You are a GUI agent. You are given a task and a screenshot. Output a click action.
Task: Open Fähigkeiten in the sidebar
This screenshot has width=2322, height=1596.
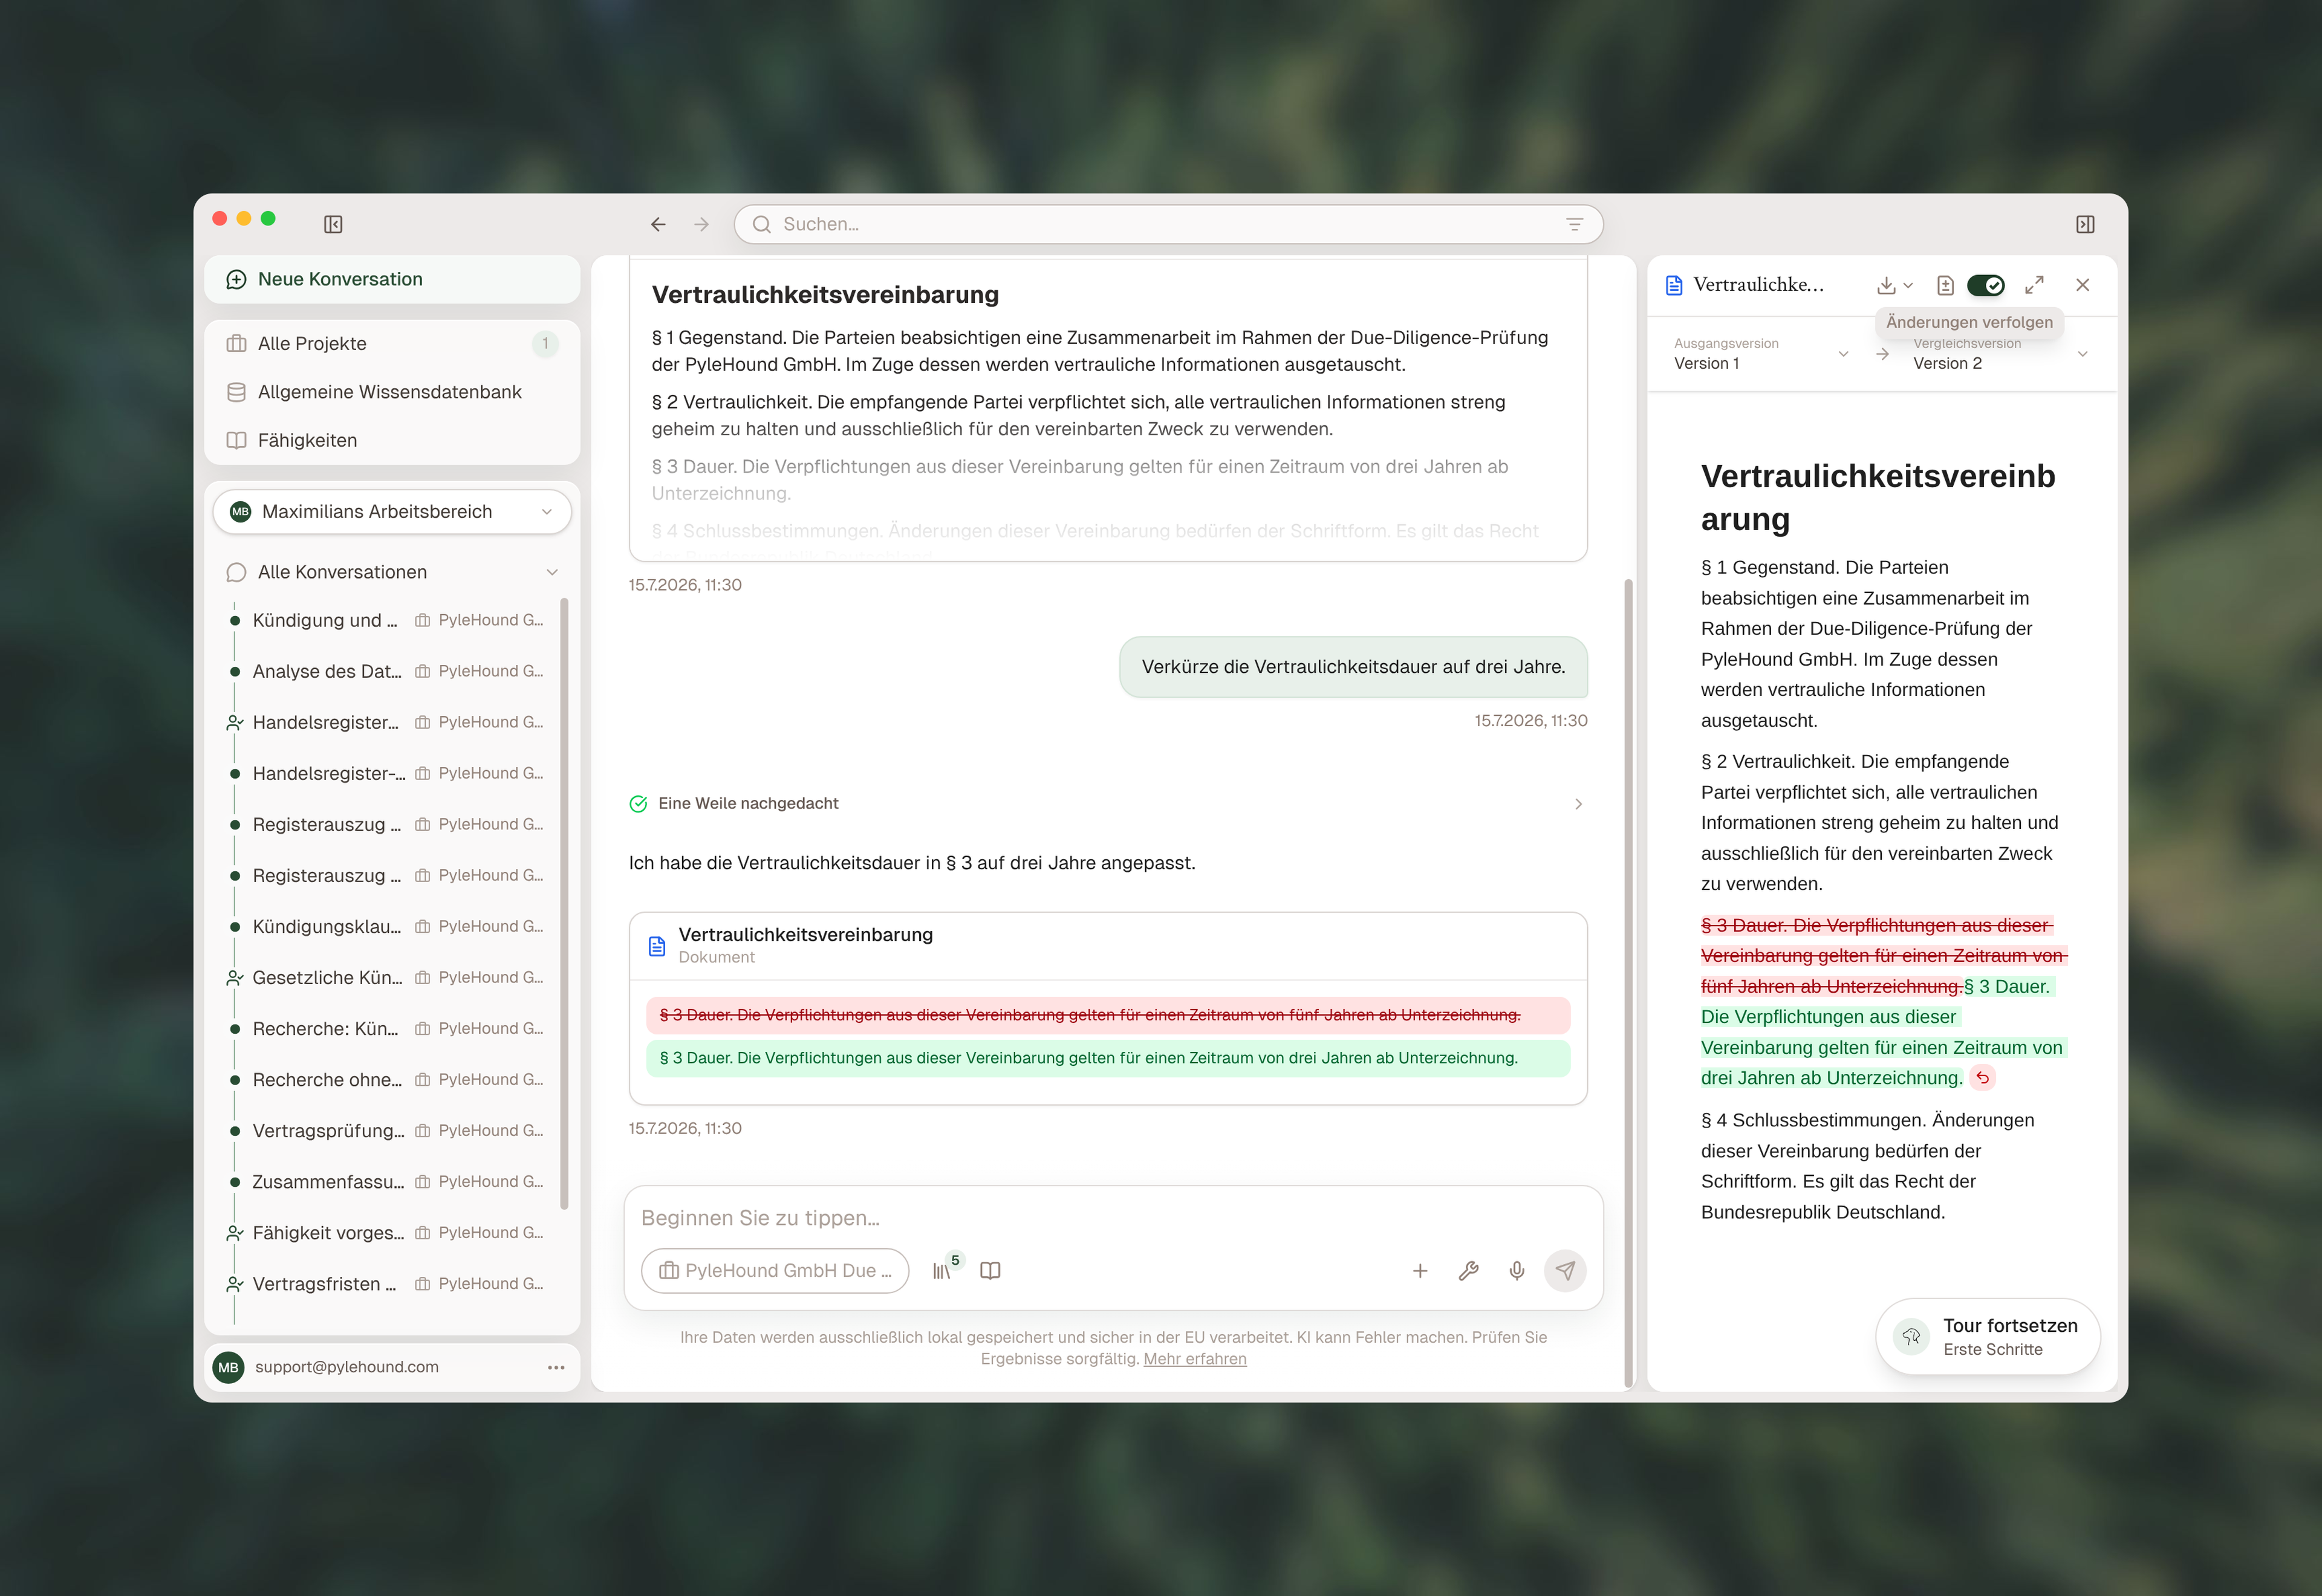[392, 440]
